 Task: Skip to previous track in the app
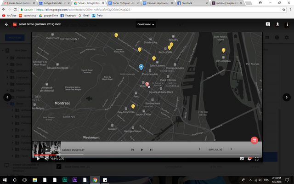coord(132,149)
